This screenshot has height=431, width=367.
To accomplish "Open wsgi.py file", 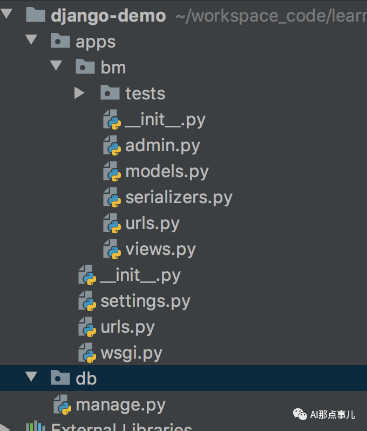I will pyautogui.click(x=131, y=353).
